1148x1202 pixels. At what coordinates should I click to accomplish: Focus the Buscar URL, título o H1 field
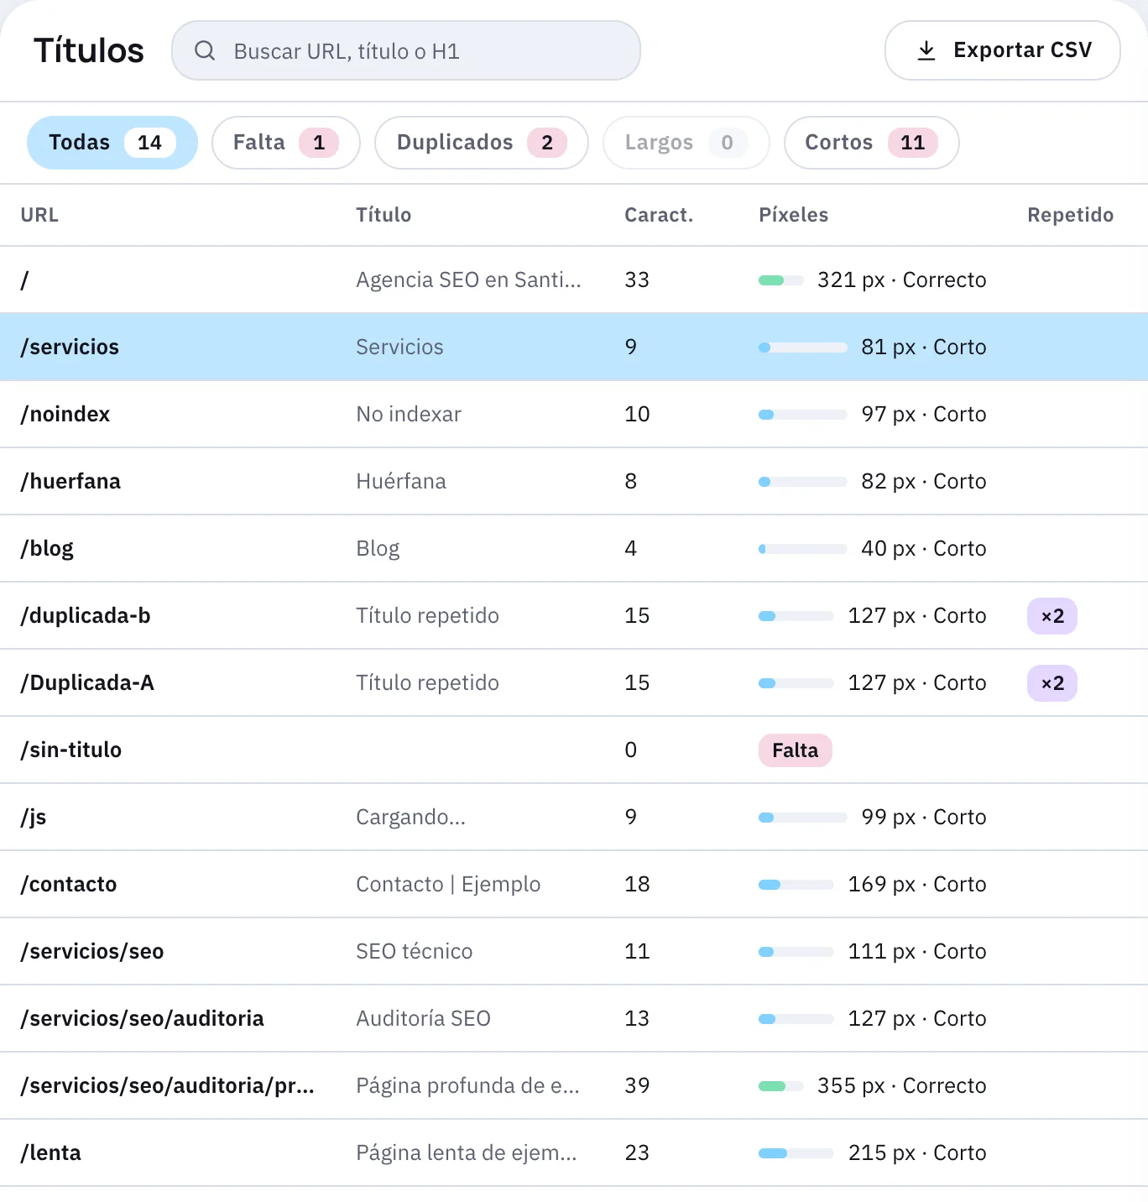coord(406,50)
